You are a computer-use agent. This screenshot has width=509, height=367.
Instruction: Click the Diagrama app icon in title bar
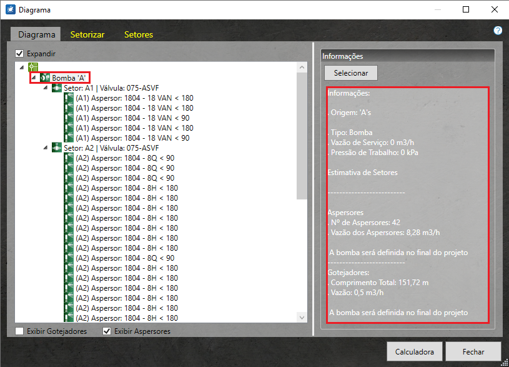[x=10, y=10]
